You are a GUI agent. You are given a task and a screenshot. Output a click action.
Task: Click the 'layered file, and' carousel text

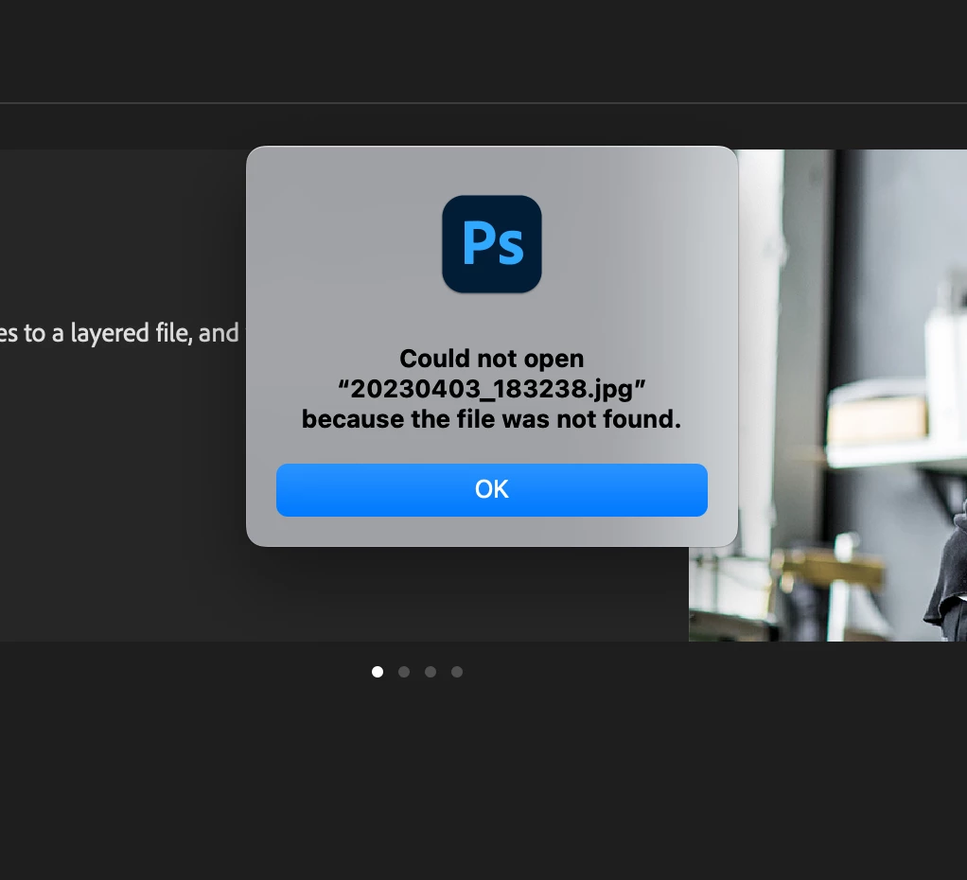pos(154,334)
